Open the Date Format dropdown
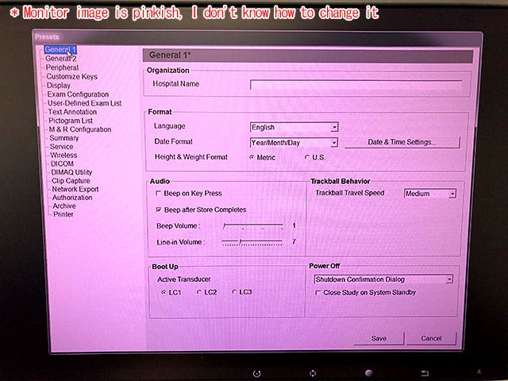 click(294, 143)
